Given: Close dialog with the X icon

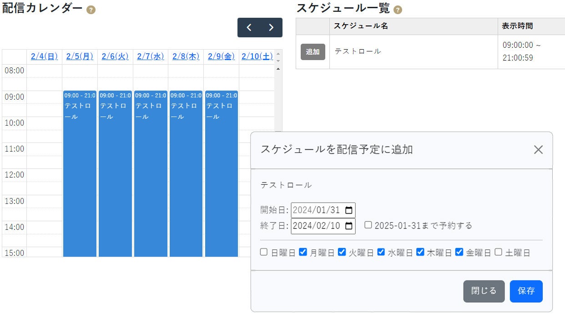Looking at the screenshot, I should (x=538, y=150).
